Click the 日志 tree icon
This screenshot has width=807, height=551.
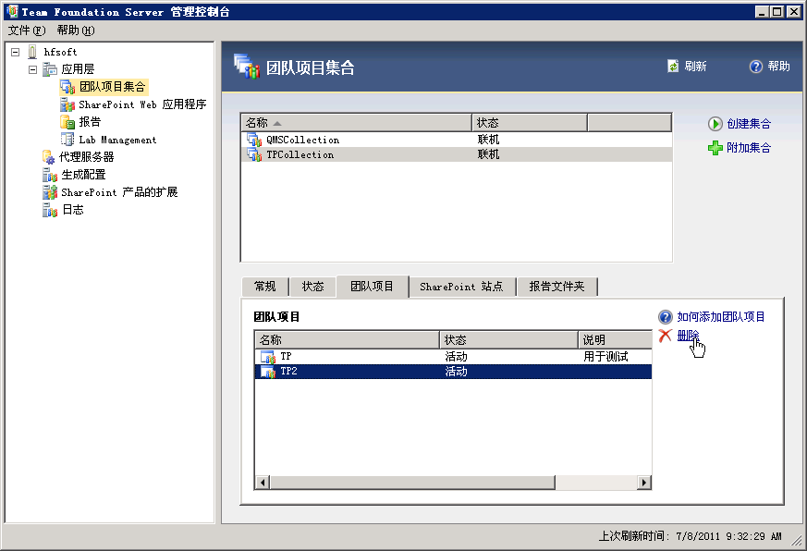[x=50, y=210]
